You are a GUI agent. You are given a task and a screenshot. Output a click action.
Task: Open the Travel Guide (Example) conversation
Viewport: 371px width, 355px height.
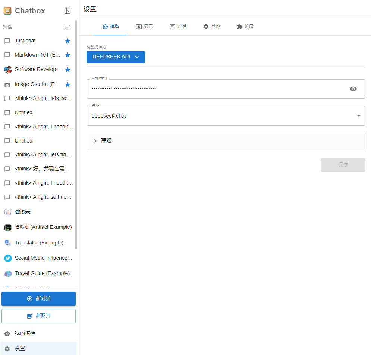(x=38, y=274)
